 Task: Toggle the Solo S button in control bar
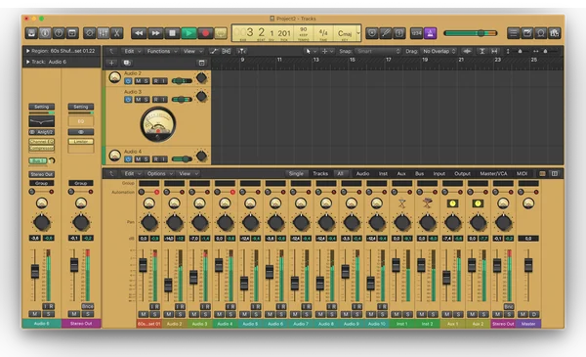point(399,33)
